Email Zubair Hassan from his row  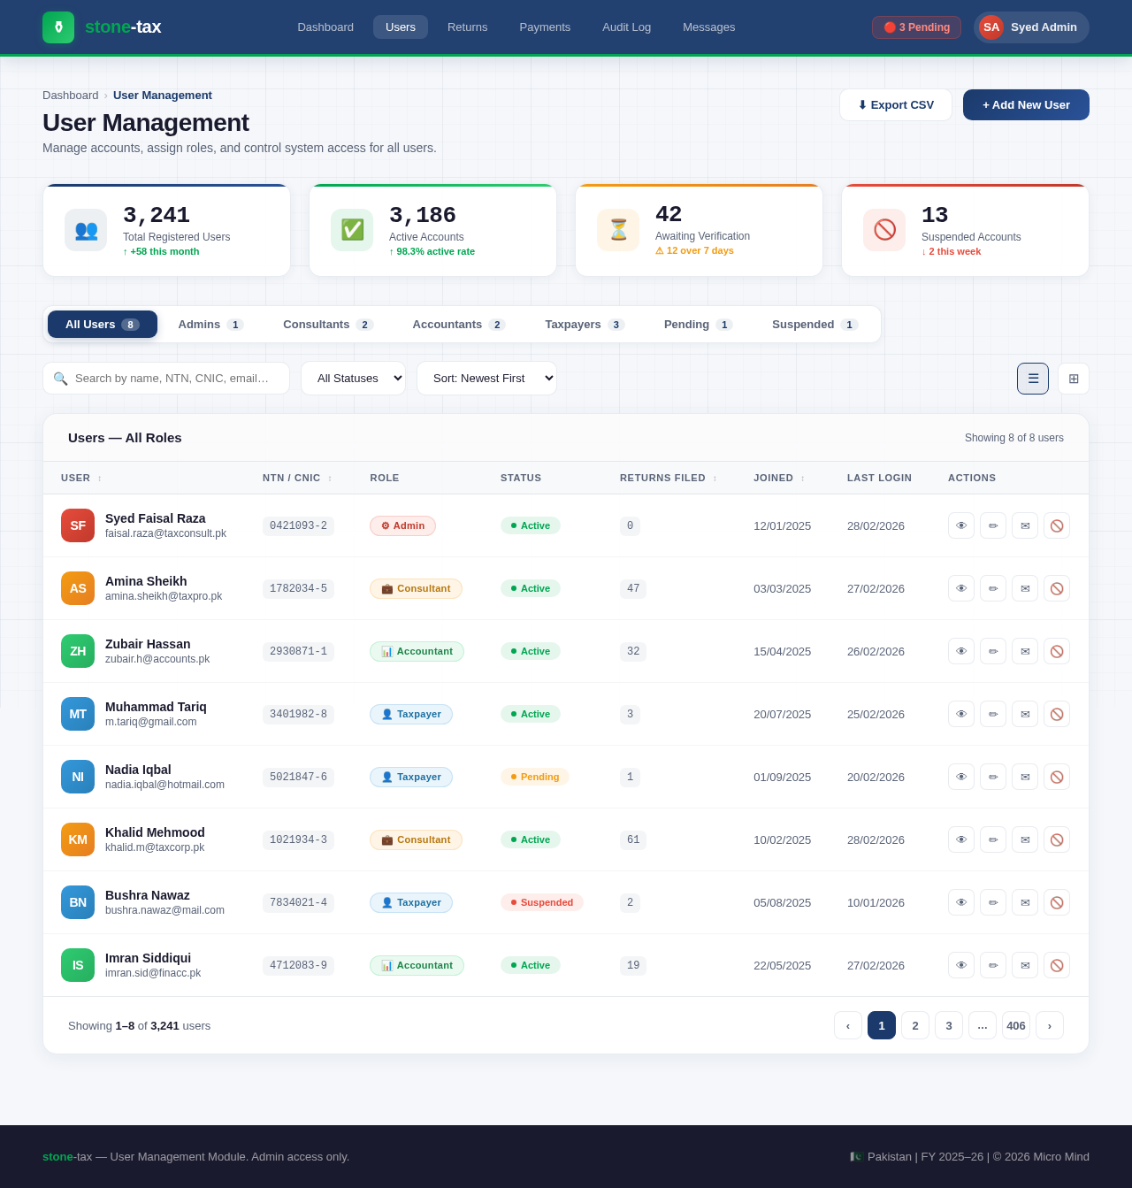[x=1025, y=651]
